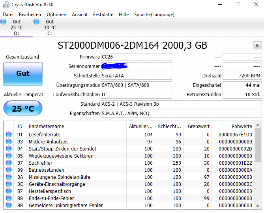Click raw value 000000001E22 of Suchfehler
This screenshot has height=213, width=264.
click(x=235, y=163)
